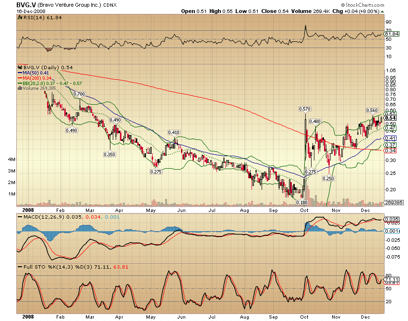The height and width of the screenshot is (321, 408).
Task: Click the bold 0.54 current price tag
Action: tap(391, 118)
